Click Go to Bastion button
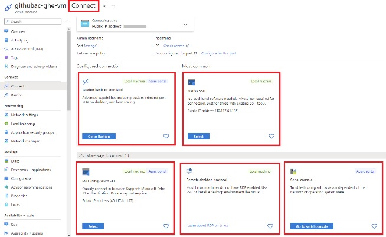This screenshot has height=237, width=386. pyautogui.click(x=99, y=137)
